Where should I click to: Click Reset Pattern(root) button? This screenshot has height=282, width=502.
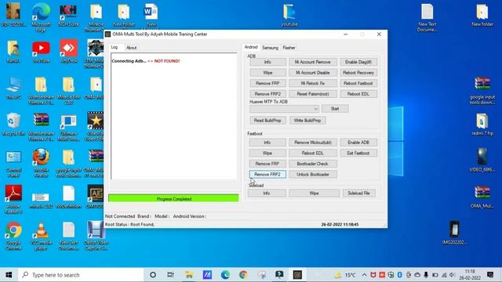313,94
